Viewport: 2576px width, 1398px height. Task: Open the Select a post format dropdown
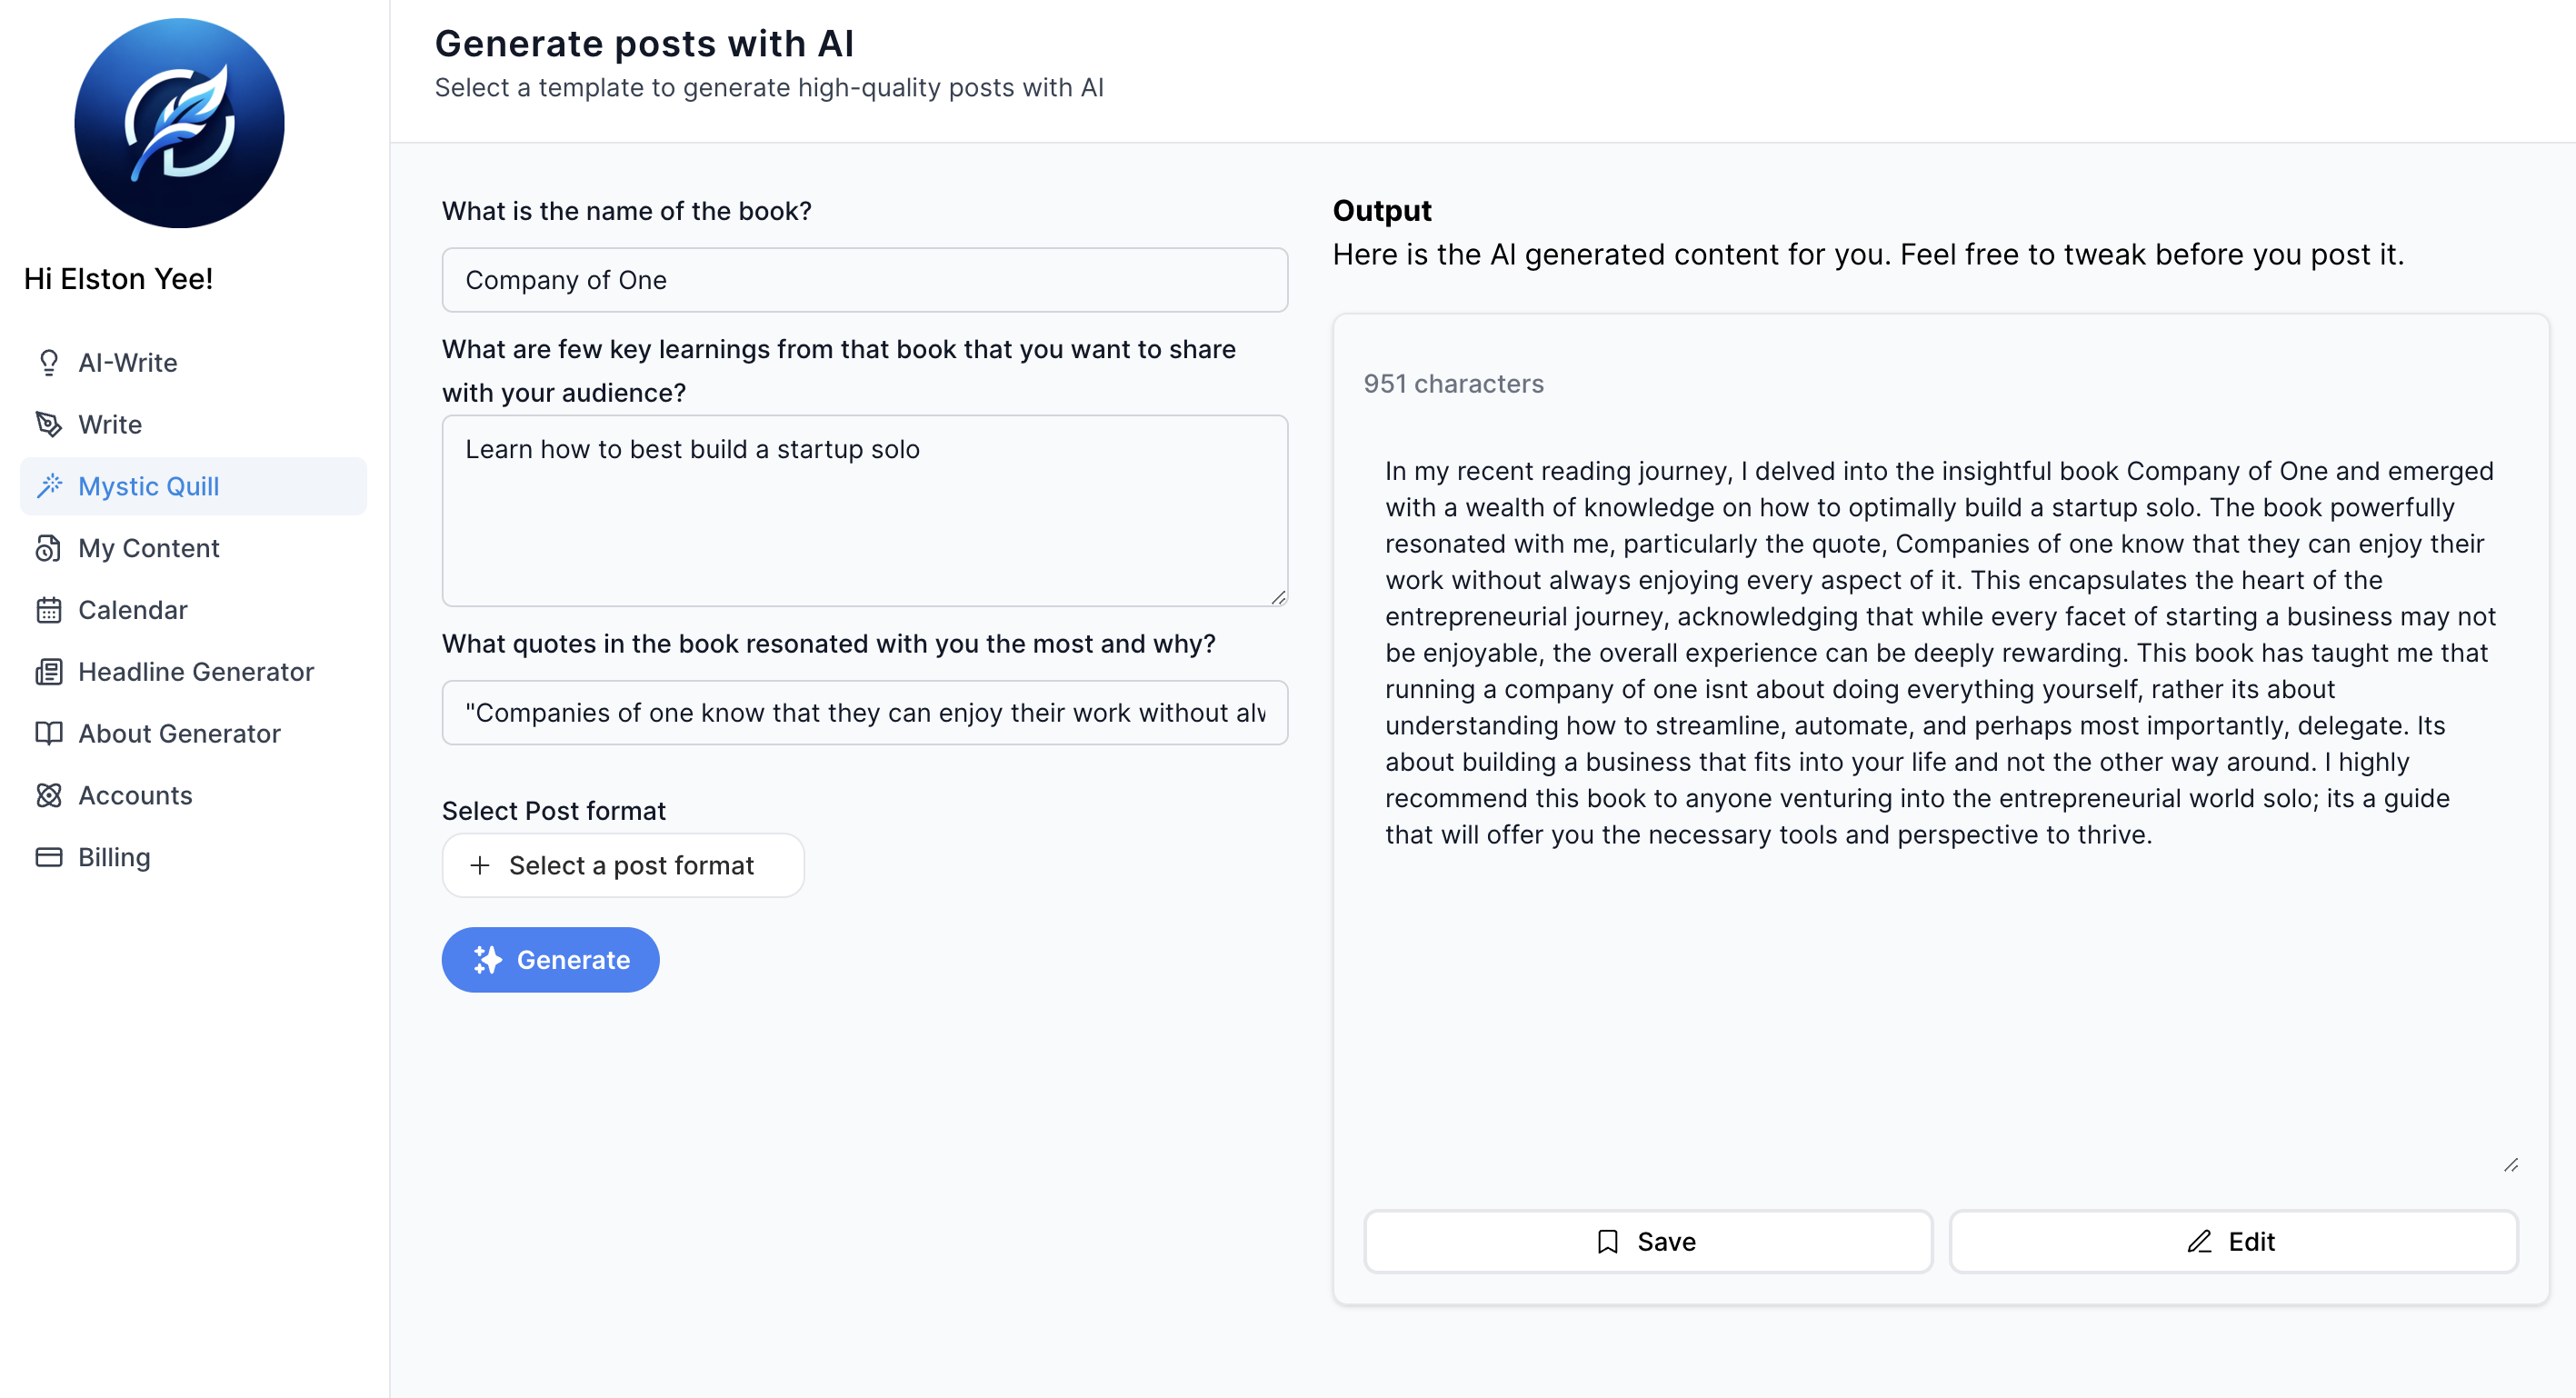(622, 865)
